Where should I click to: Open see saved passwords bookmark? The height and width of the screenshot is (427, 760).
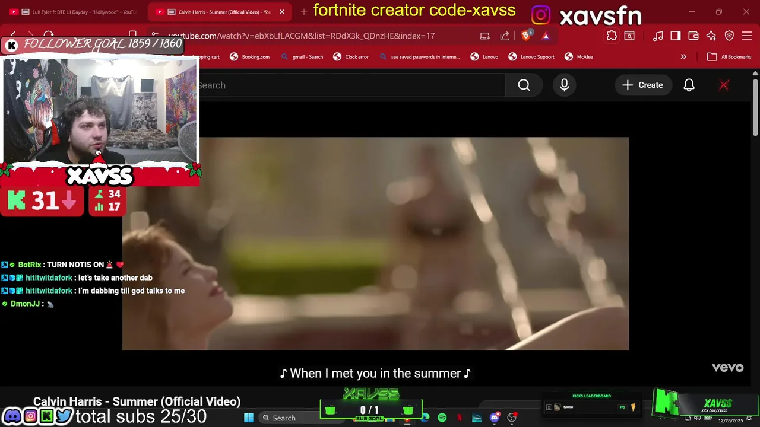tap(419, 57)
